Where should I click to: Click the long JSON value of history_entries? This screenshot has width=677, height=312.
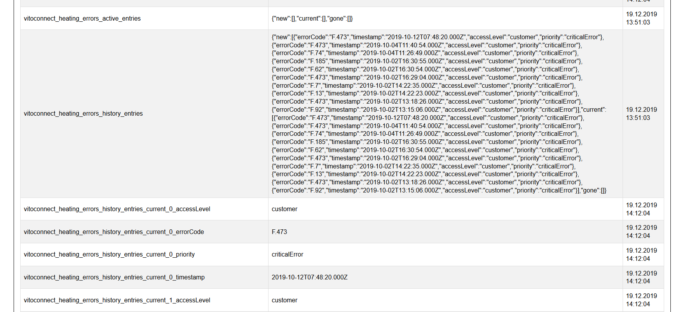439,113
